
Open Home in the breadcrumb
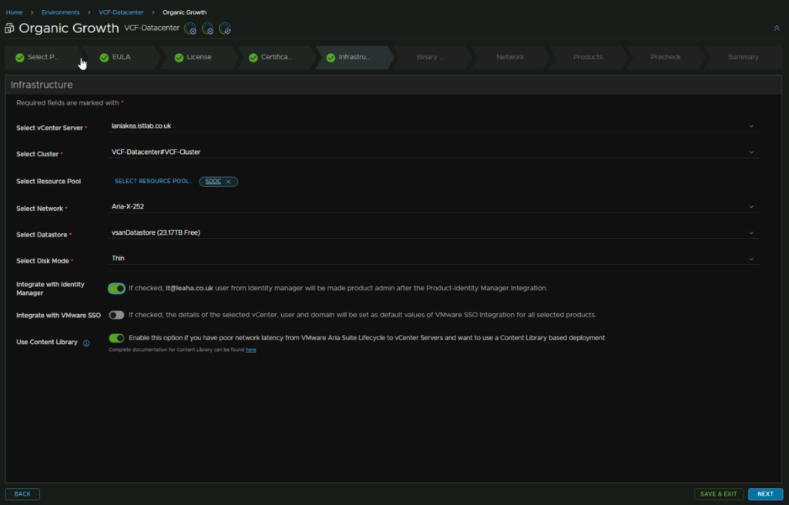(x=14, y=12)
